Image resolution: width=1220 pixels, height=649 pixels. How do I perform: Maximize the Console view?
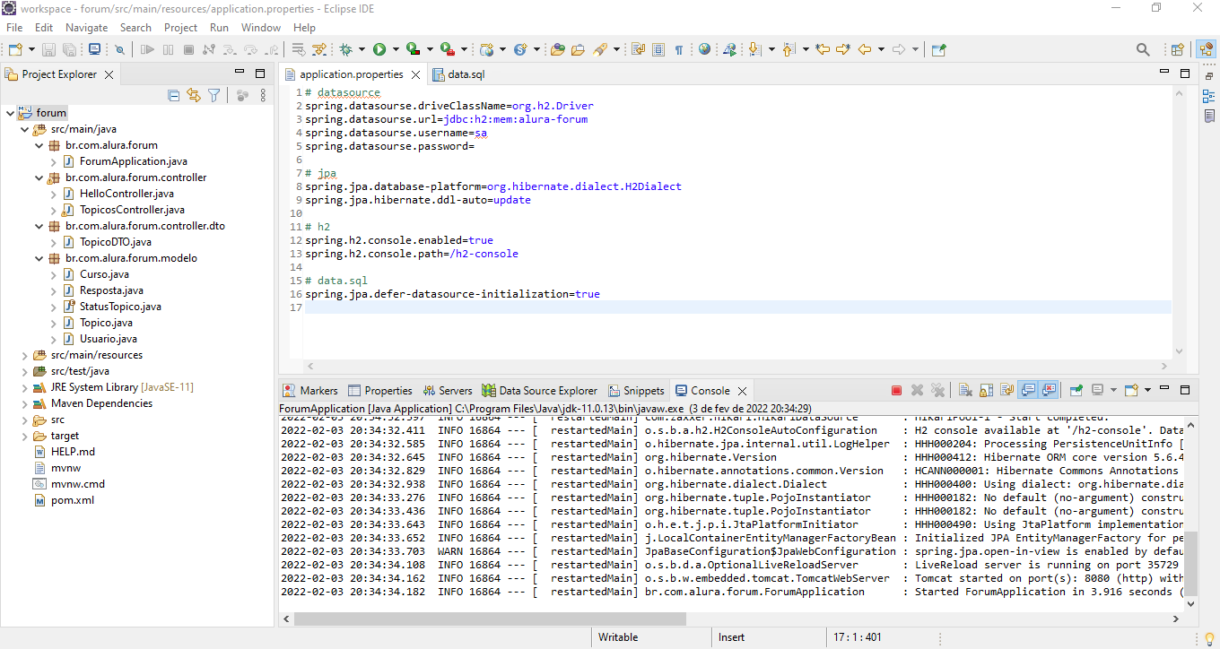pyautogui.click(x=1185, y=390)
